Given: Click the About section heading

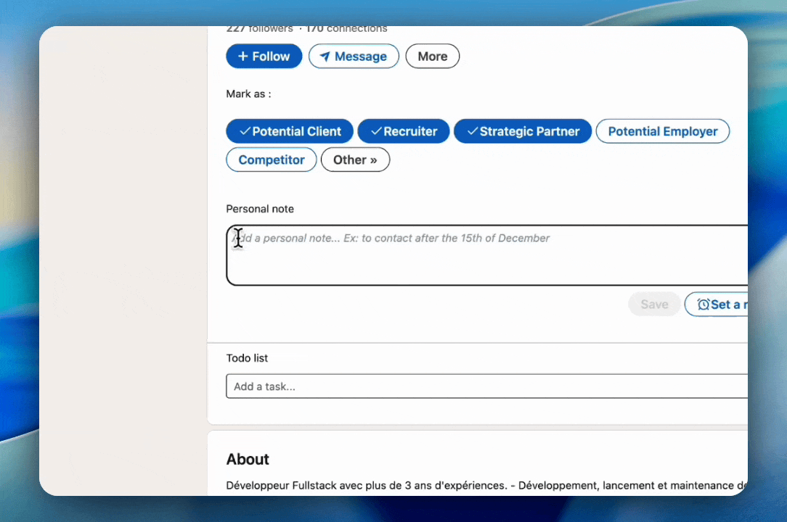Looking at the screenshot, I should [x=248, y=459].
